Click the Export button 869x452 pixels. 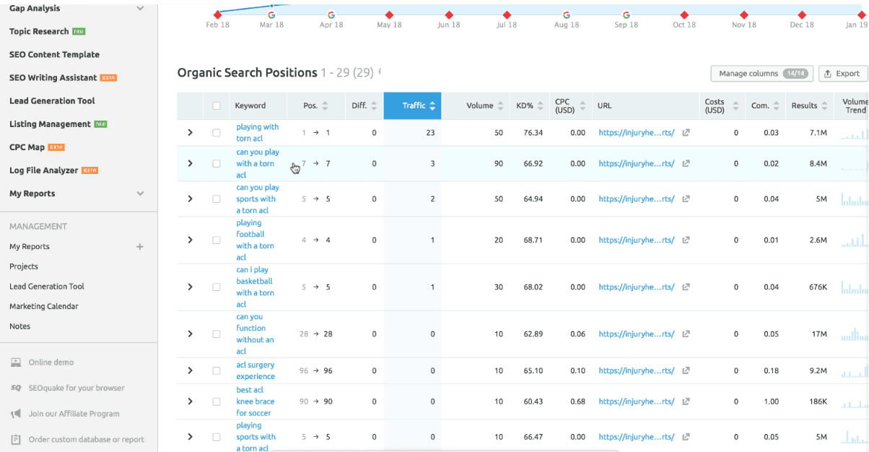coord(843,74)
